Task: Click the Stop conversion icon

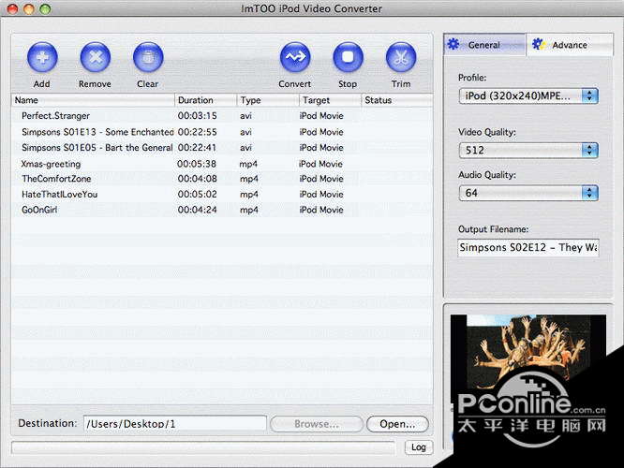Action: tap(348, 57)
